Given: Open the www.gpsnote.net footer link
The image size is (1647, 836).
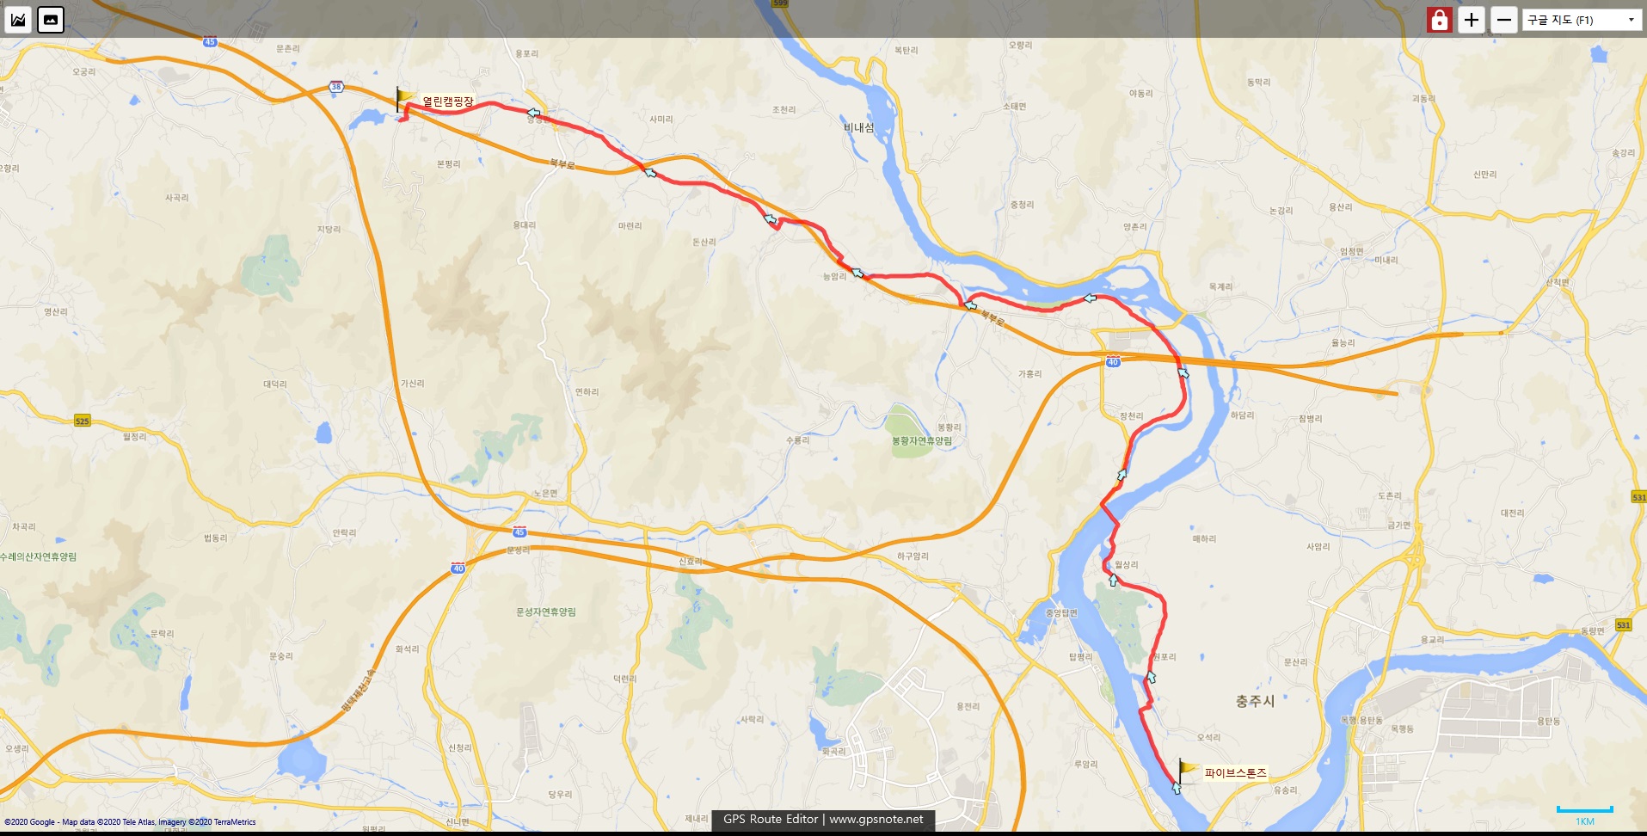Looking at the screenshot, I should tap(876, 819).
